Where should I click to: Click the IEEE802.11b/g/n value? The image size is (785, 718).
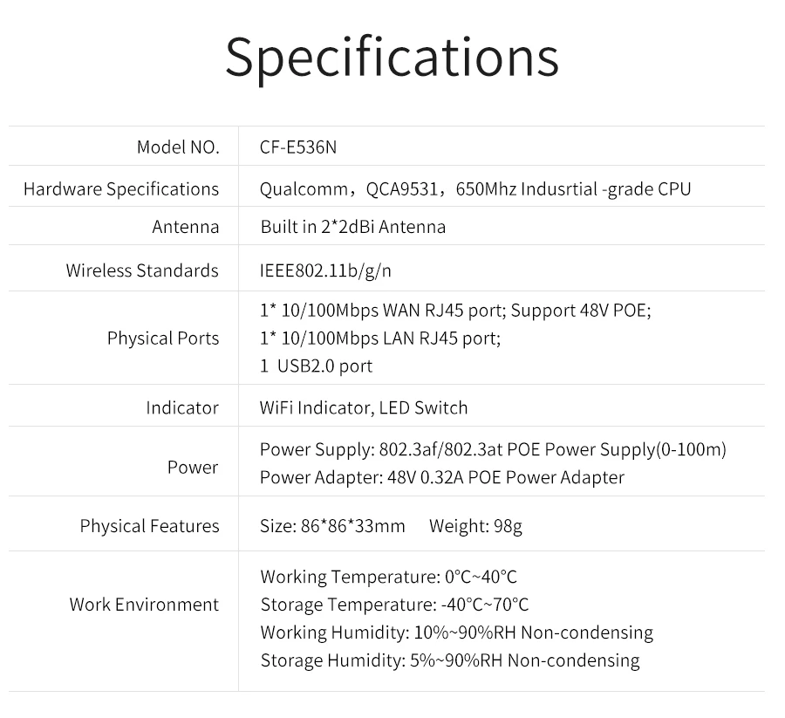point(325,270)
